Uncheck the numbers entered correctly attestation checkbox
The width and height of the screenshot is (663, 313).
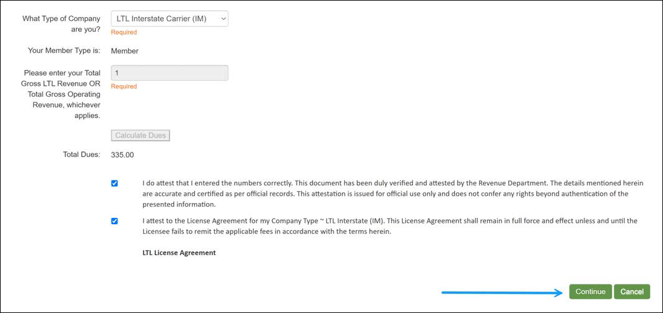point(115,183)
